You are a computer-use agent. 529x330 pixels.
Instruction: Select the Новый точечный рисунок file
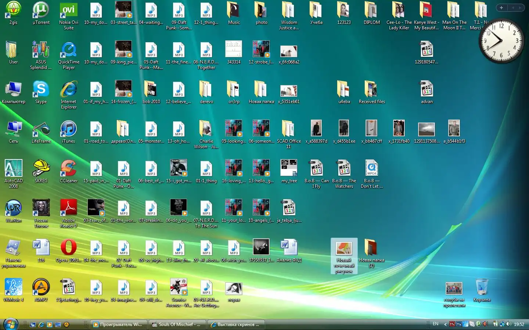click(x=344, y=256)
